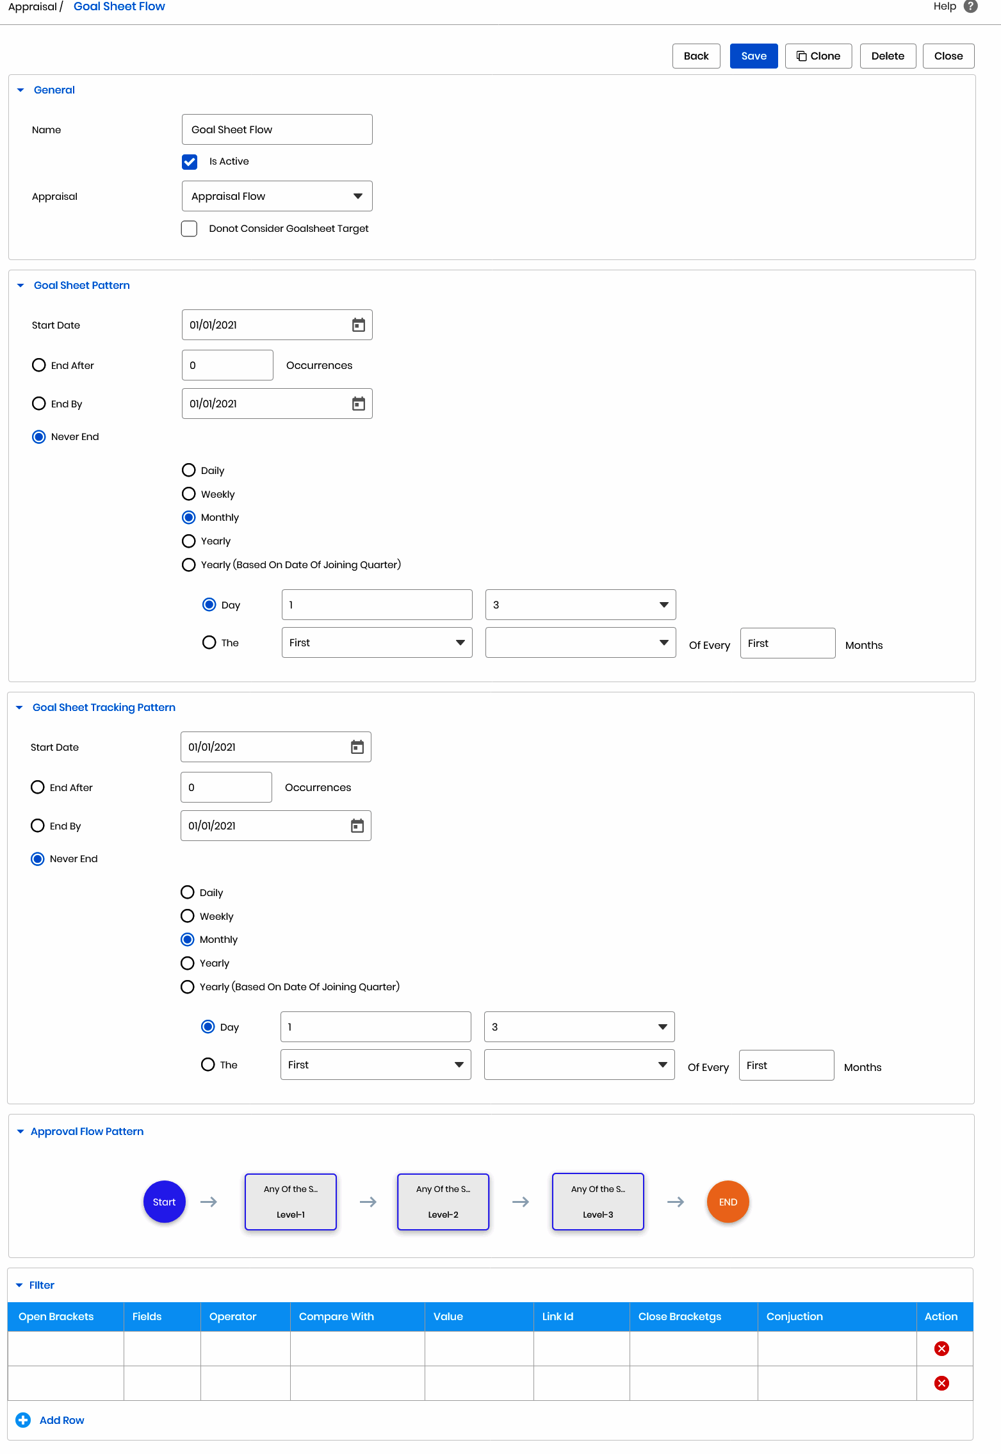Open the '3' dropdown in Tracking Pattern
This screenshot has height=1454, width=1001.
click(x=580, y=1027)
